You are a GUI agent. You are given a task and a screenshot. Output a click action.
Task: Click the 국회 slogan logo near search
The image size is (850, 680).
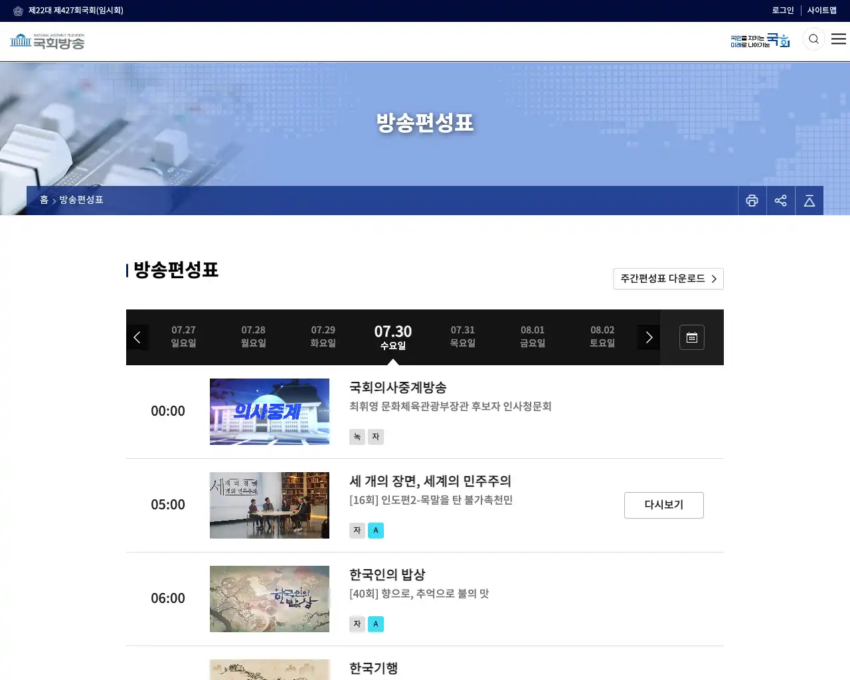[x=760, y=41]
